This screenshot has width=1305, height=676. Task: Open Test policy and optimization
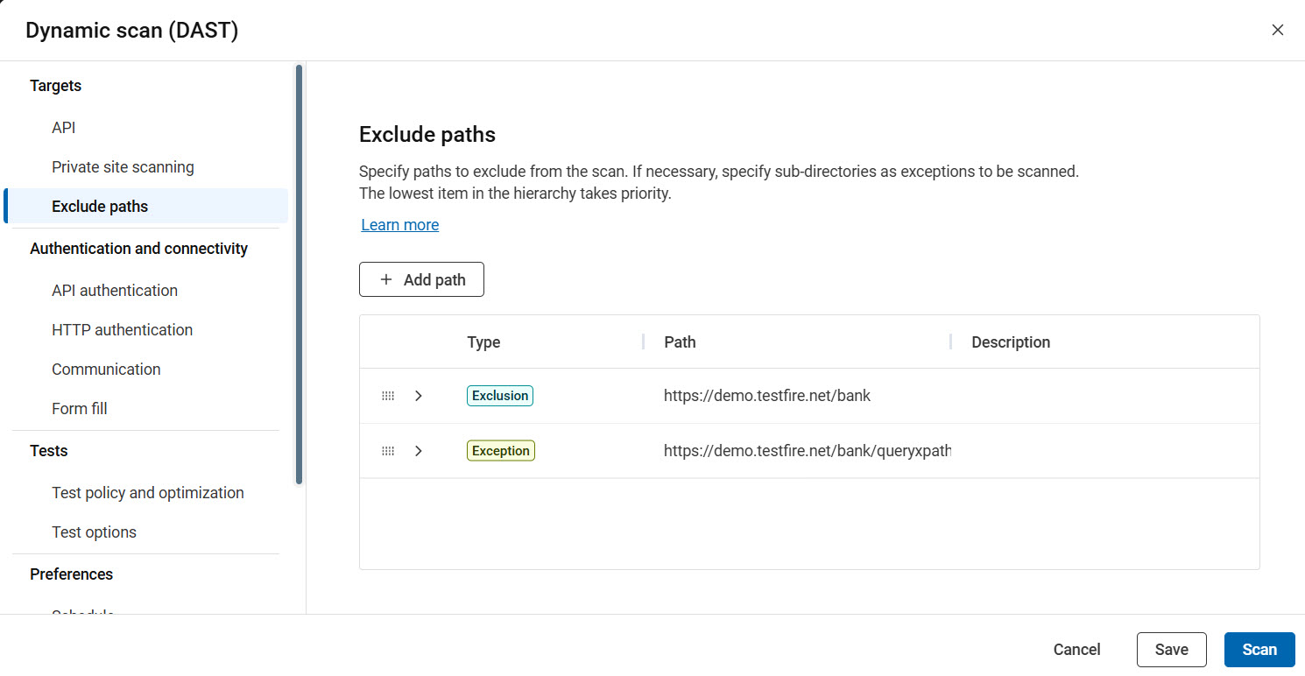(x=148, y=493)
